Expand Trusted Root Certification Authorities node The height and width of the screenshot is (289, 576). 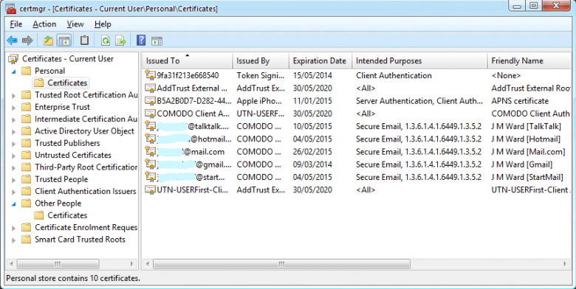click(x=13, y=95)
